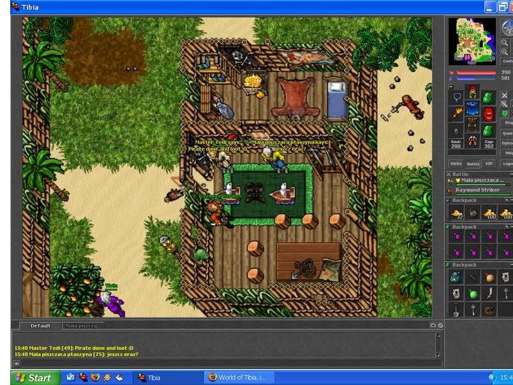Click chat line jeszcz eraz?
Viewport: 513px width, 385px height.
[76, 354]
